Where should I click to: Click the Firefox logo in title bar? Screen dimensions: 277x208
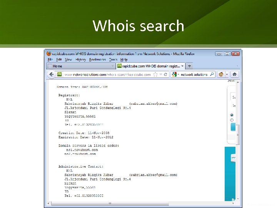tap(49, 54)
